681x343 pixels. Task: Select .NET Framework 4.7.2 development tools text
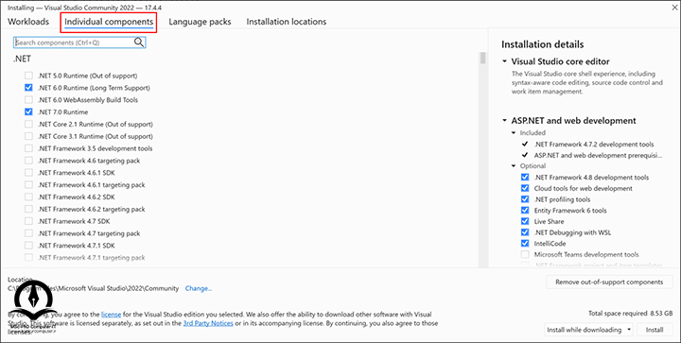(594, 144)
